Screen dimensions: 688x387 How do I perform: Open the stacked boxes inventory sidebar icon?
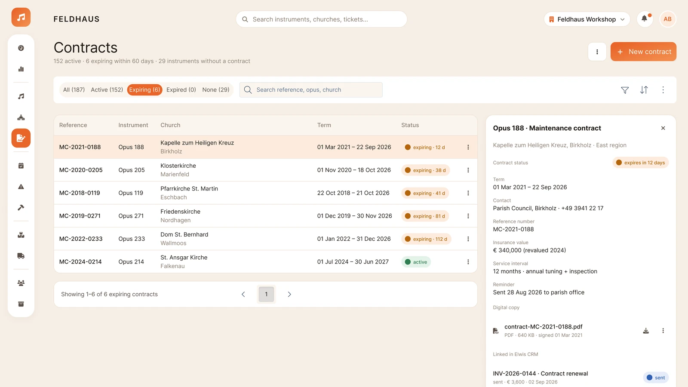(21, 235)
